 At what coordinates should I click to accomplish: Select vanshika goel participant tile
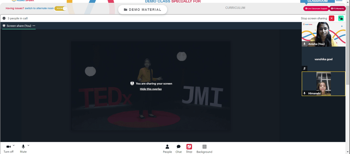pyautogui.click(x=323, y=59)
